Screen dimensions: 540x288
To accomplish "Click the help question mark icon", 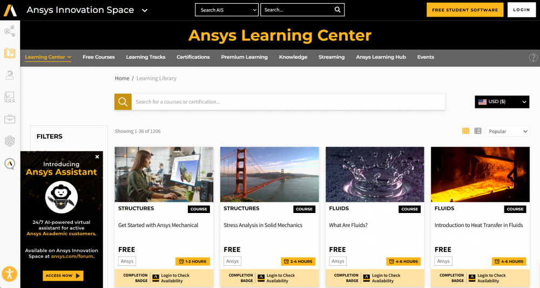I will click(533, 57).
